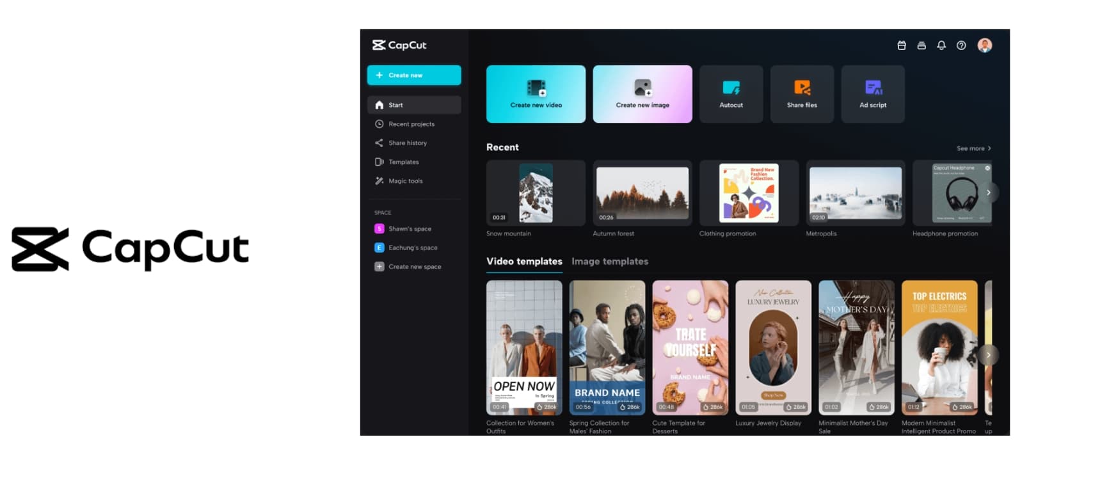Click the help question mark icon

(x=961, y=45)
